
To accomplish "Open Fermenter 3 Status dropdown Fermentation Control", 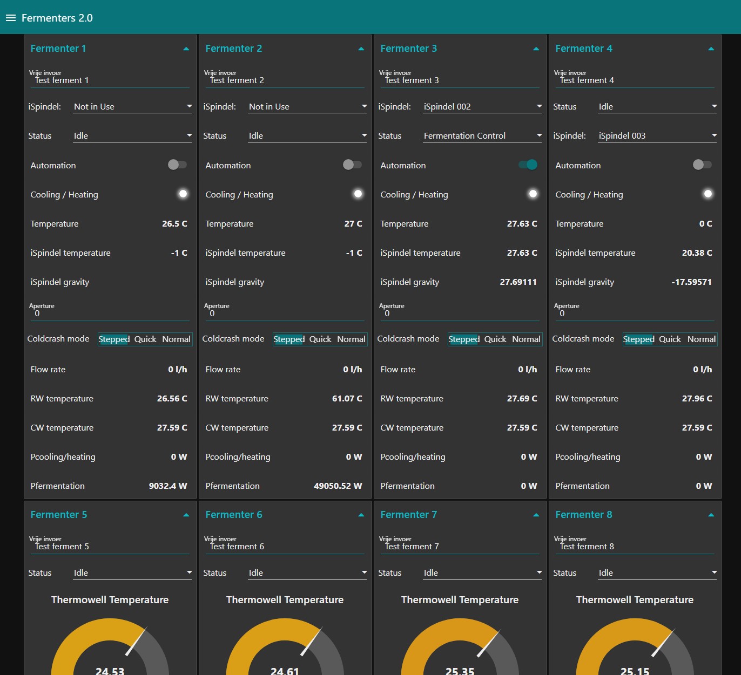I will pos(482,136).
